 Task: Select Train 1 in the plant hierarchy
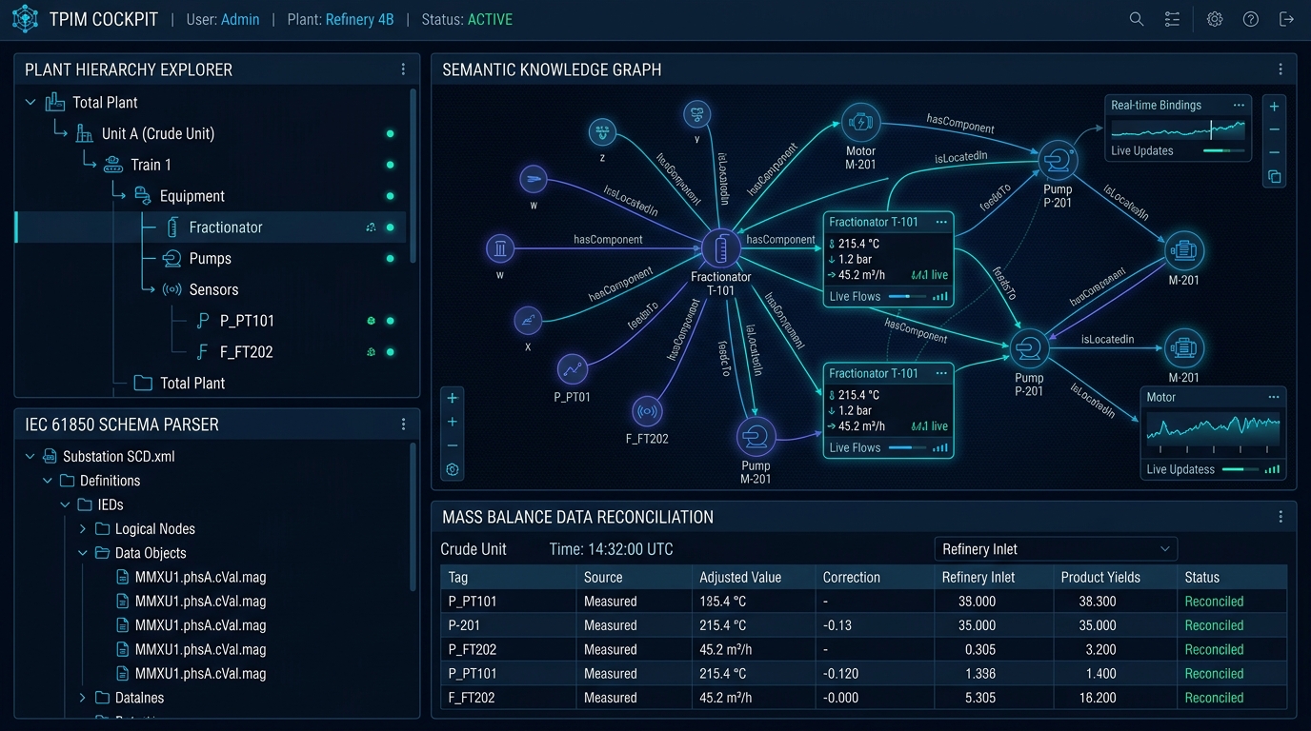(151, 165)
